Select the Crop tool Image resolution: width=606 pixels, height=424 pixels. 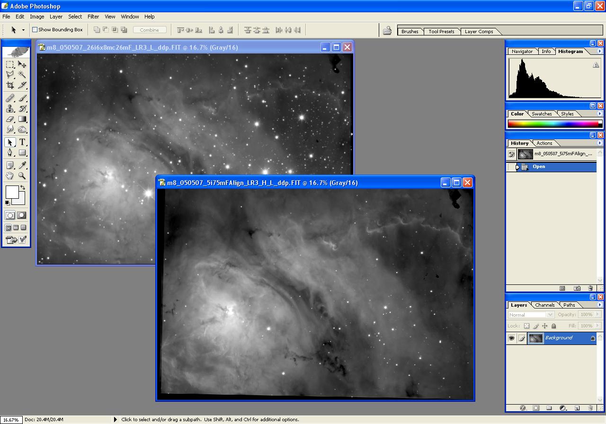pos(10,85)
